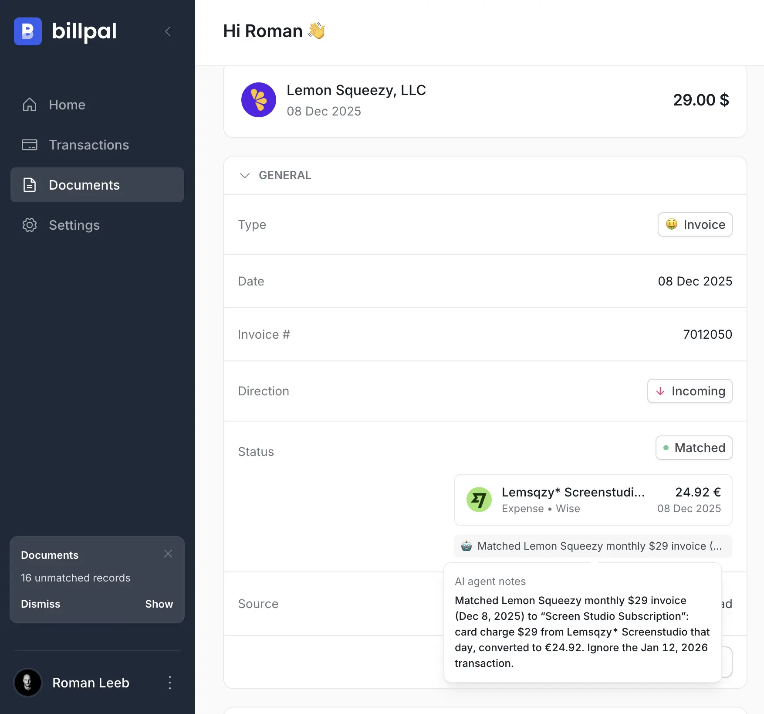Show the 16 unmatched records
This screenshot has width=764, height=714.
[x=159, y=604]
